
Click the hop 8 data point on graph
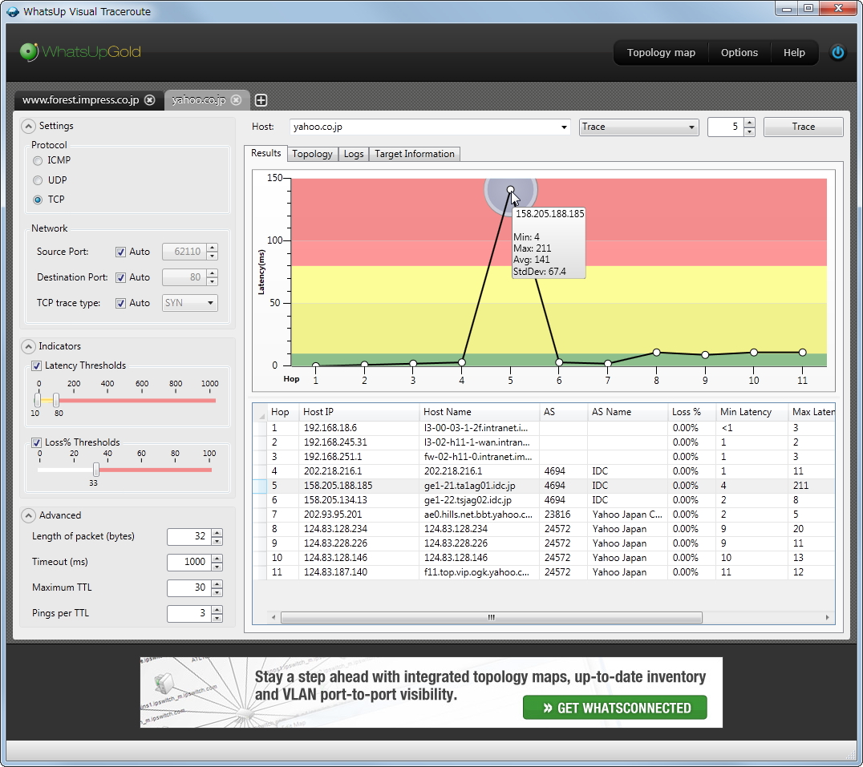point(657,353)
